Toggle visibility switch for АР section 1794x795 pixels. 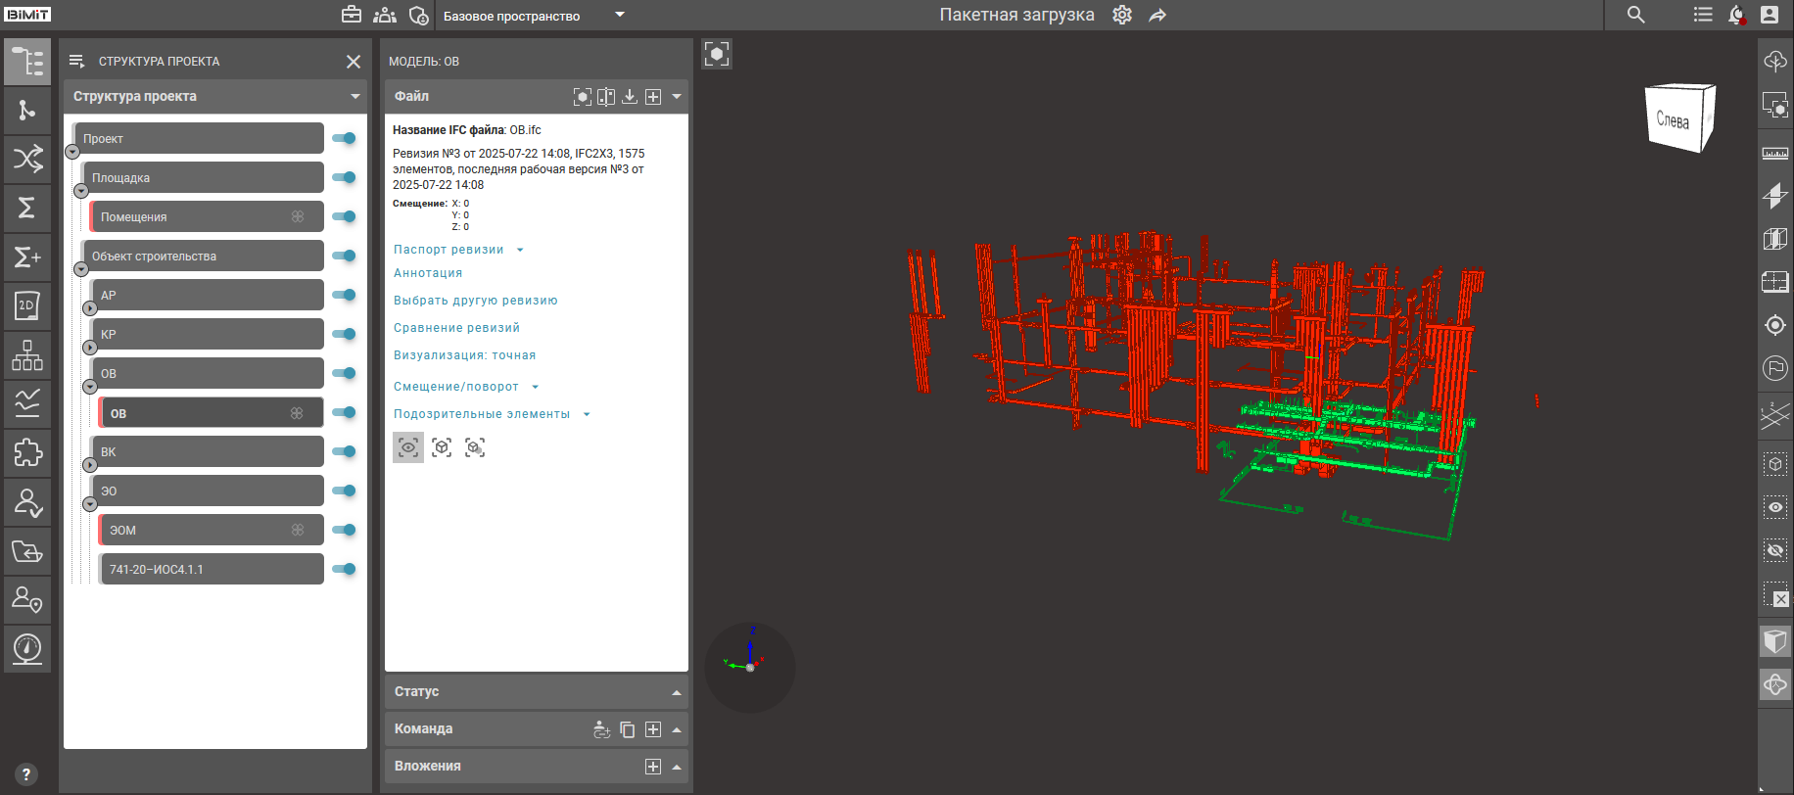(344, 295)
